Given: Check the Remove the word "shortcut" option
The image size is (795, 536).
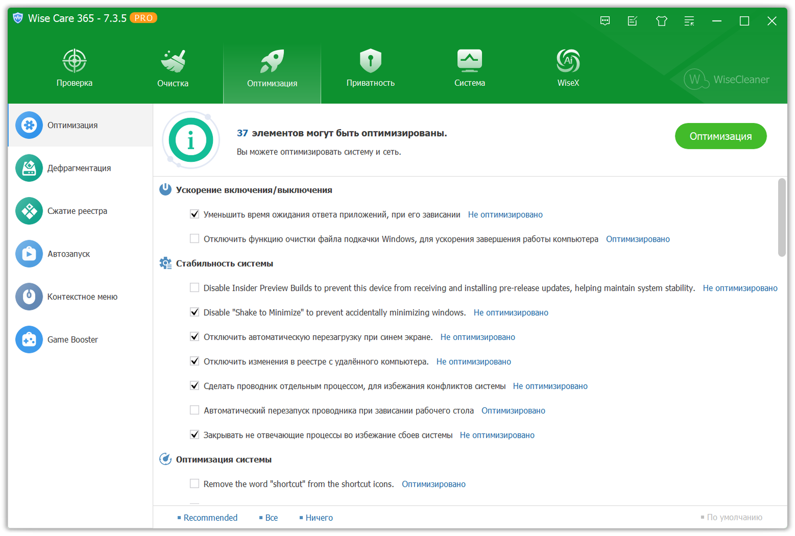Looking at the screenshot, I should click(x=194, y=483).
